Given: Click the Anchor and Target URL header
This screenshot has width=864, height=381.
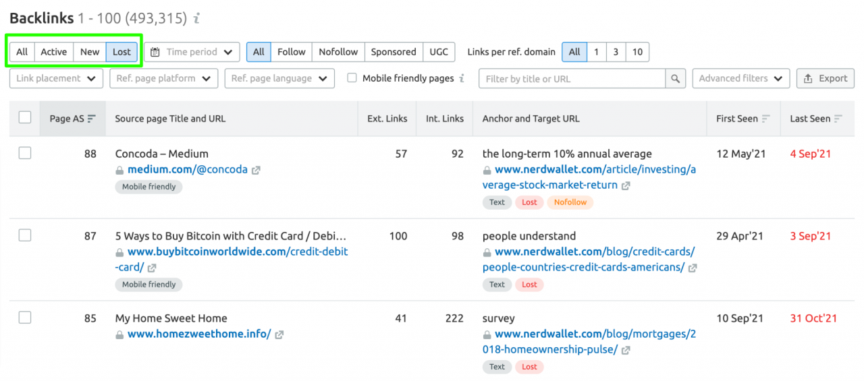Looking at the screenshot, I should (531, 119).
